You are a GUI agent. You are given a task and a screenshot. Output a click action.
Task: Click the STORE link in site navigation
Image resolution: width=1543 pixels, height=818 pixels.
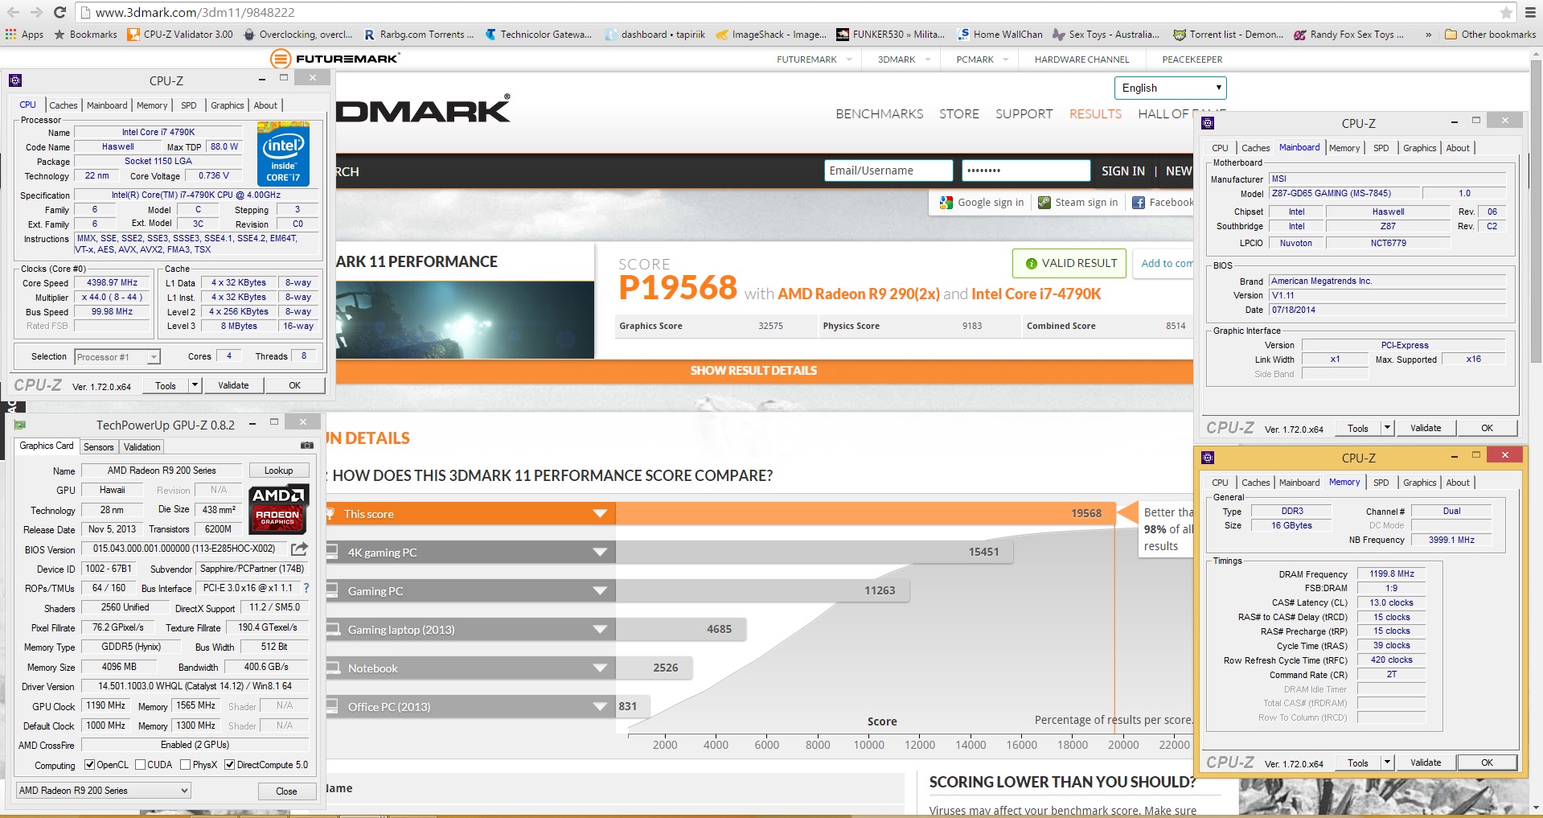tap(959, 114)
